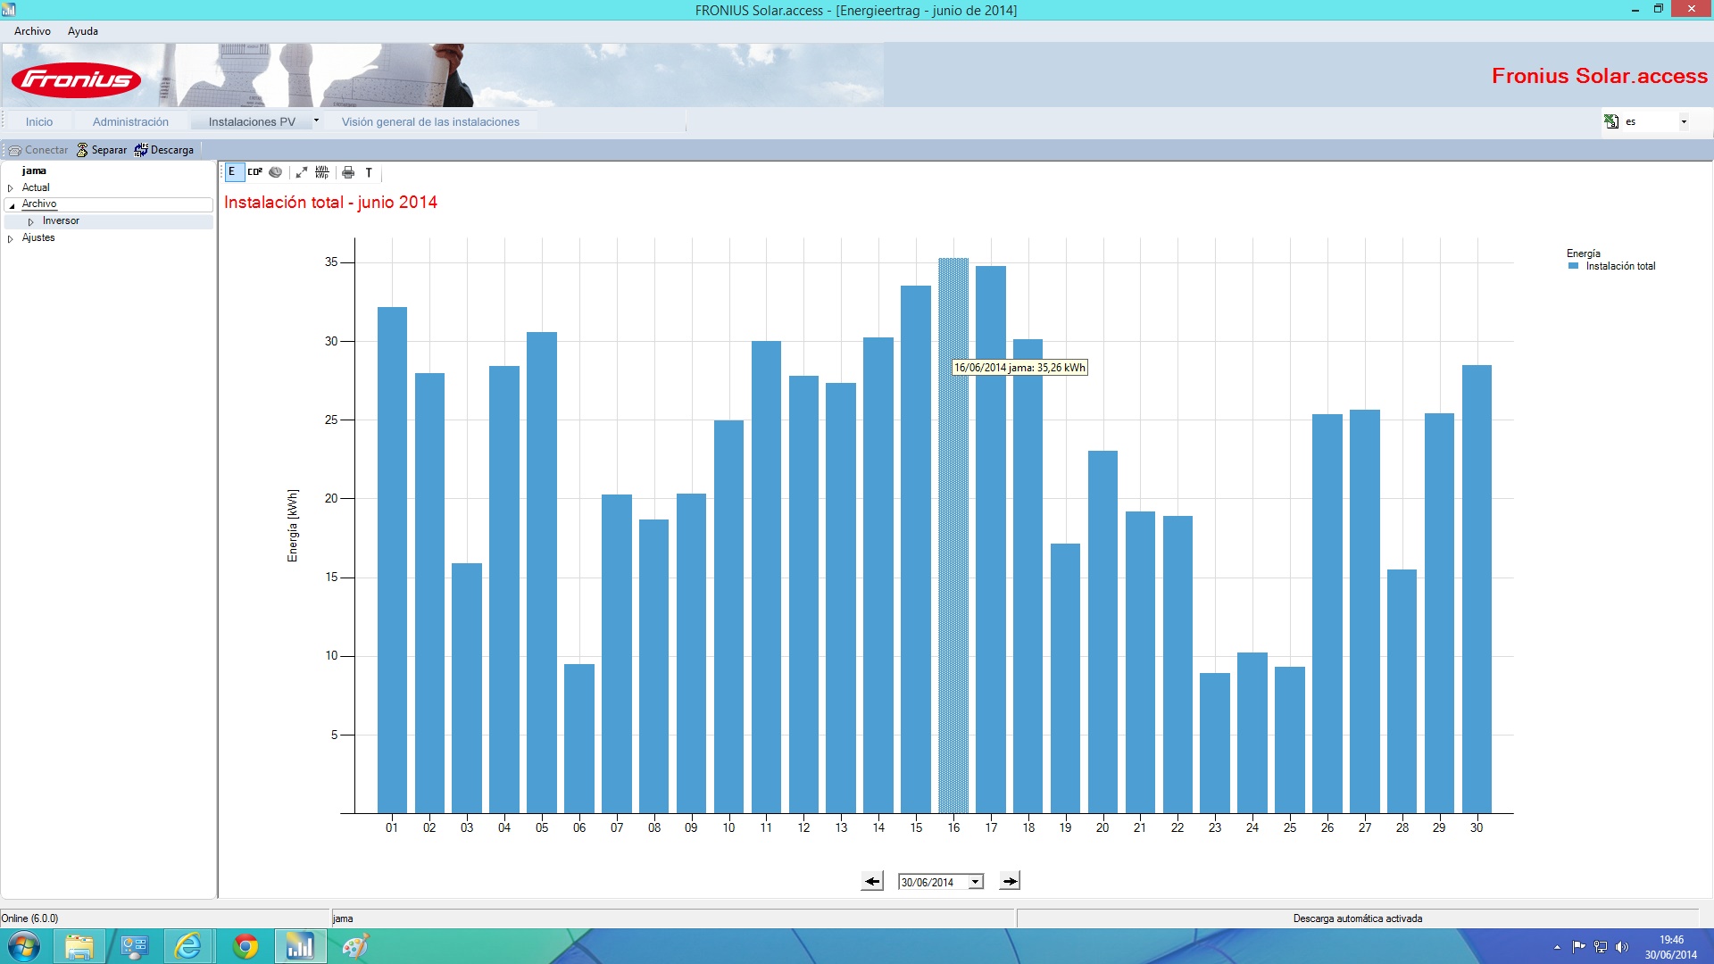Switch to the Inicio tab

click(39, 121)
